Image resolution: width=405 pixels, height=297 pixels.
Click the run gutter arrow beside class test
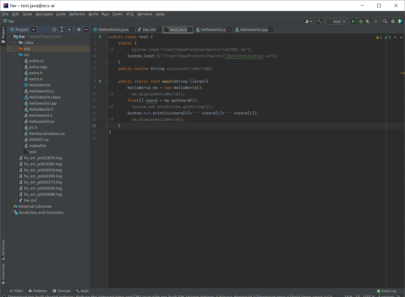pos(100,37)
